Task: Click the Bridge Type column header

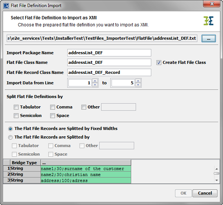Action: click(x=25, y=163)
